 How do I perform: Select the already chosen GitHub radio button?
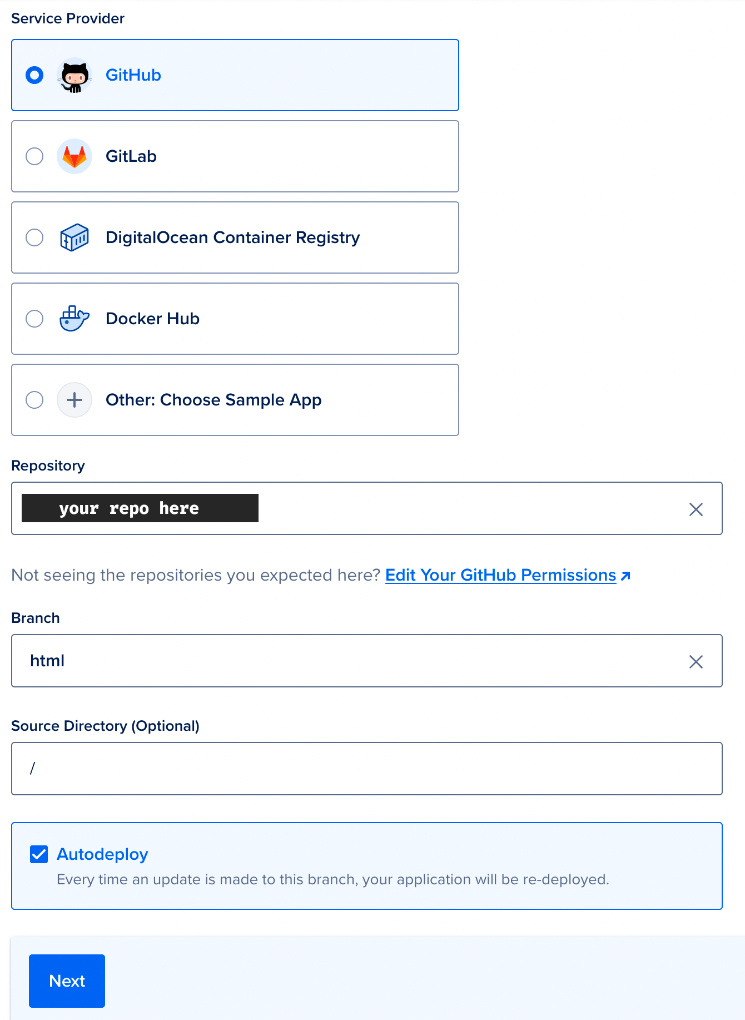34,75
